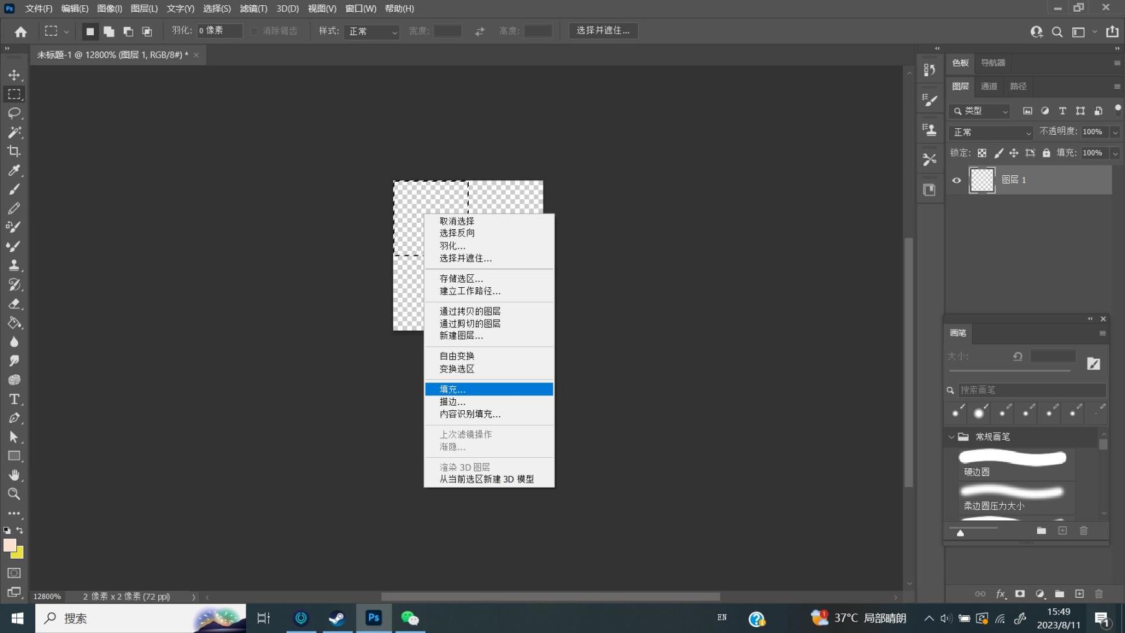The height and width of the screenshot is (633, 1125).
Task: Select the Magic Wand tool
Action: (x=14, y=132)
